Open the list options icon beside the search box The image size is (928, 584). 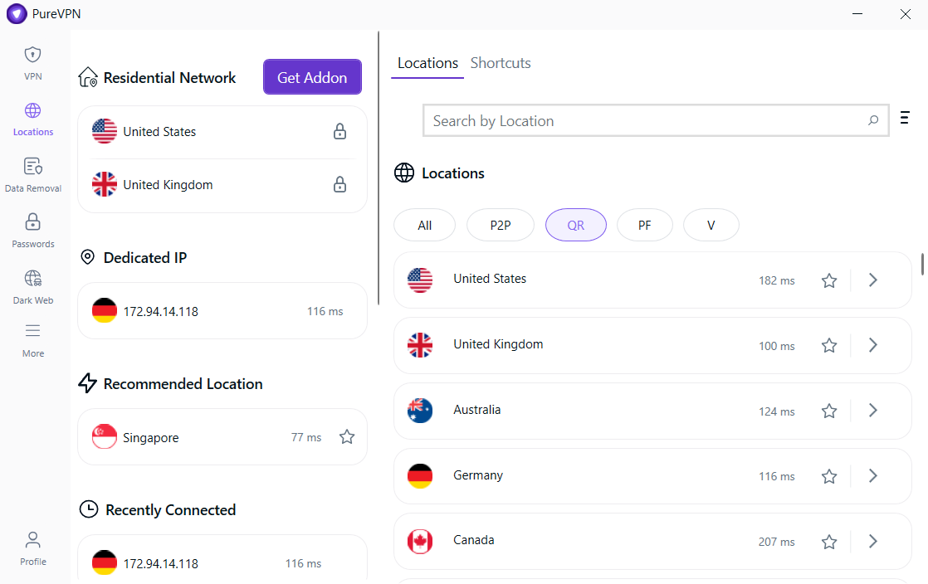pyautogui.click(x=904, y=117)
